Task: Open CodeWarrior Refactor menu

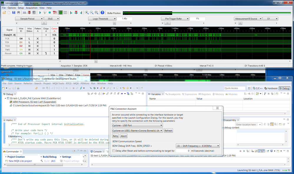Action: point(28,83)
